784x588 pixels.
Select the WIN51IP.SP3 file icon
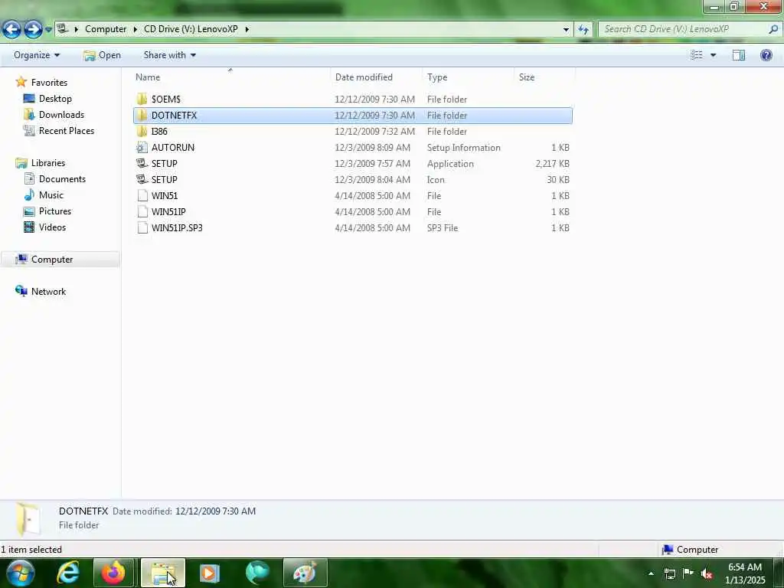(x=142, y=227)
